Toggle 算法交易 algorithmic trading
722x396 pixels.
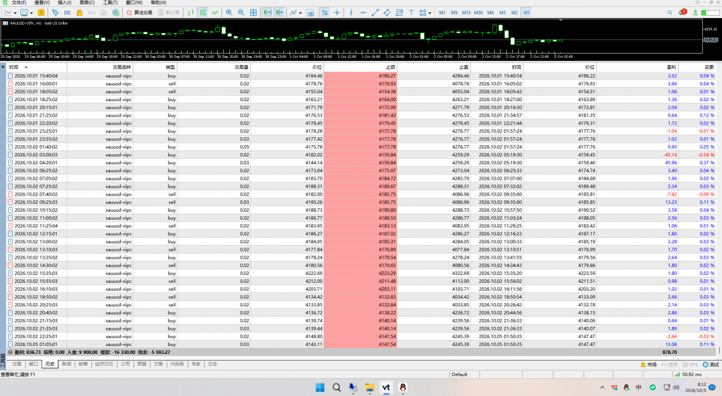point(140,12)
